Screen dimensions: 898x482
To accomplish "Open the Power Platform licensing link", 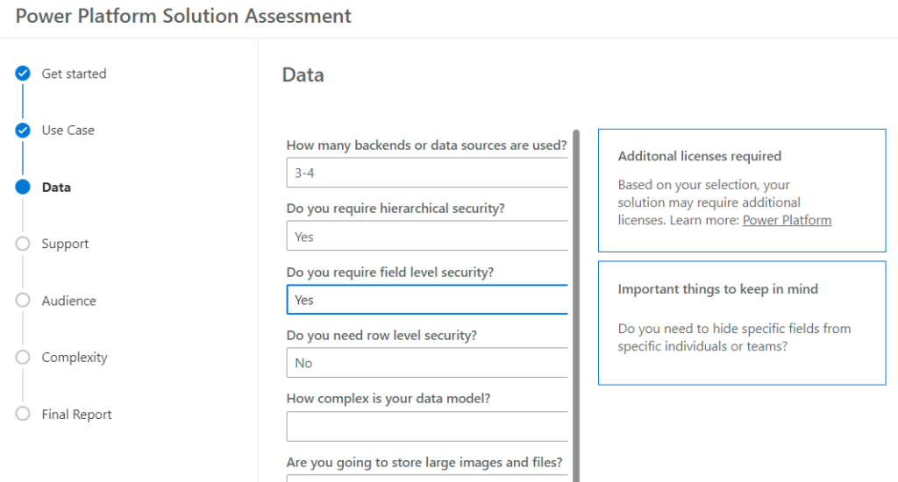I will (787, 220).
